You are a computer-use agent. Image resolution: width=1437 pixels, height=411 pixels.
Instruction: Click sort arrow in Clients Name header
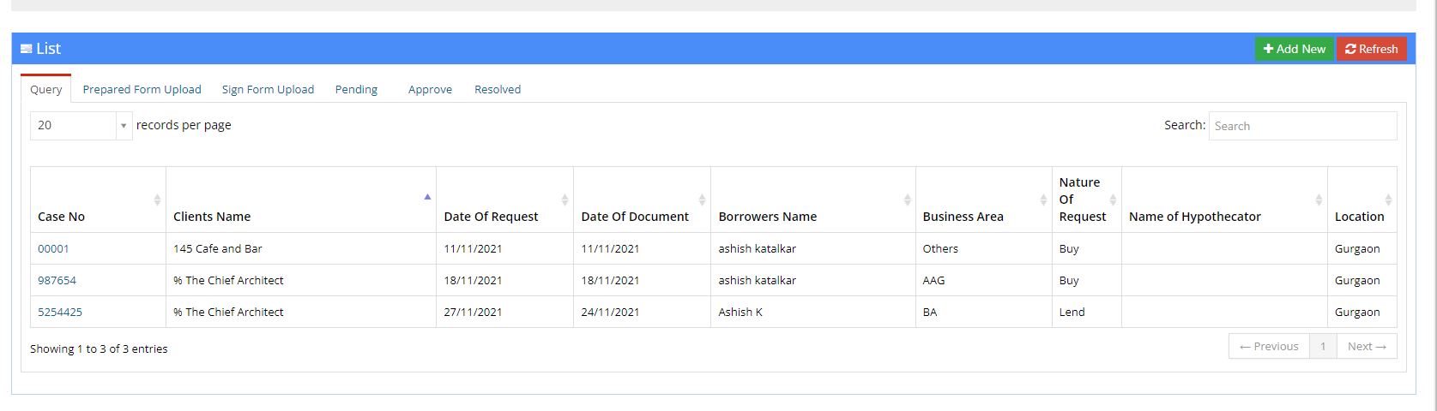pos(427,197)
